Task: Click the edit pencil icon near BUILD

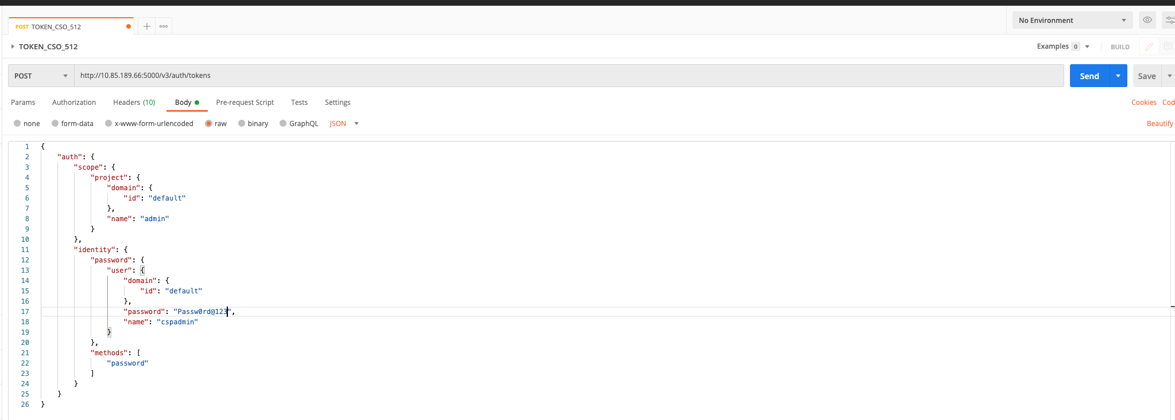Action: [1149, 46]
